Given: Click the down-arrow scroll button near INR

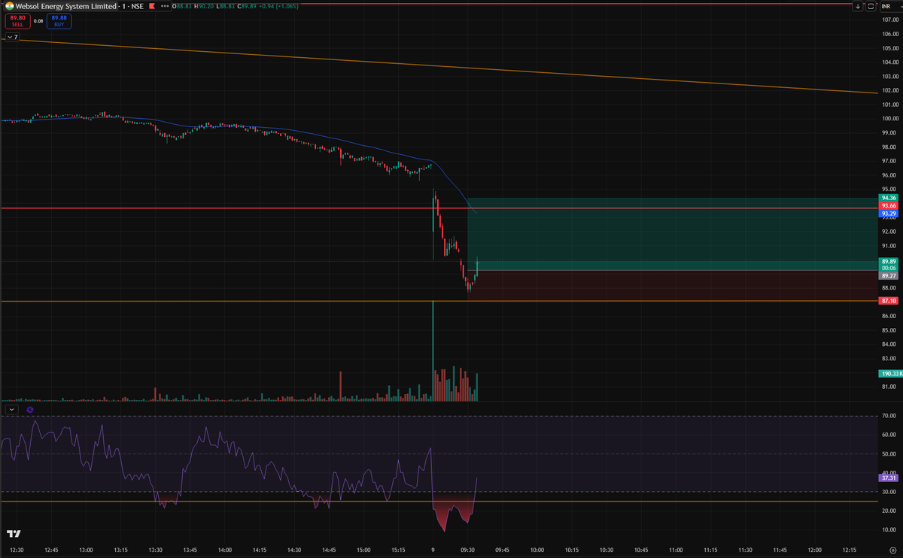Looking at the screenshot, I should [858, 6].
